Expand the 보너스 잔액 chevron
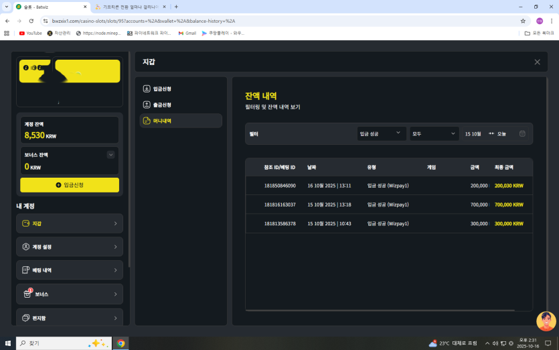This screenshot has width=559, height=350. click(x=110, y=155)
